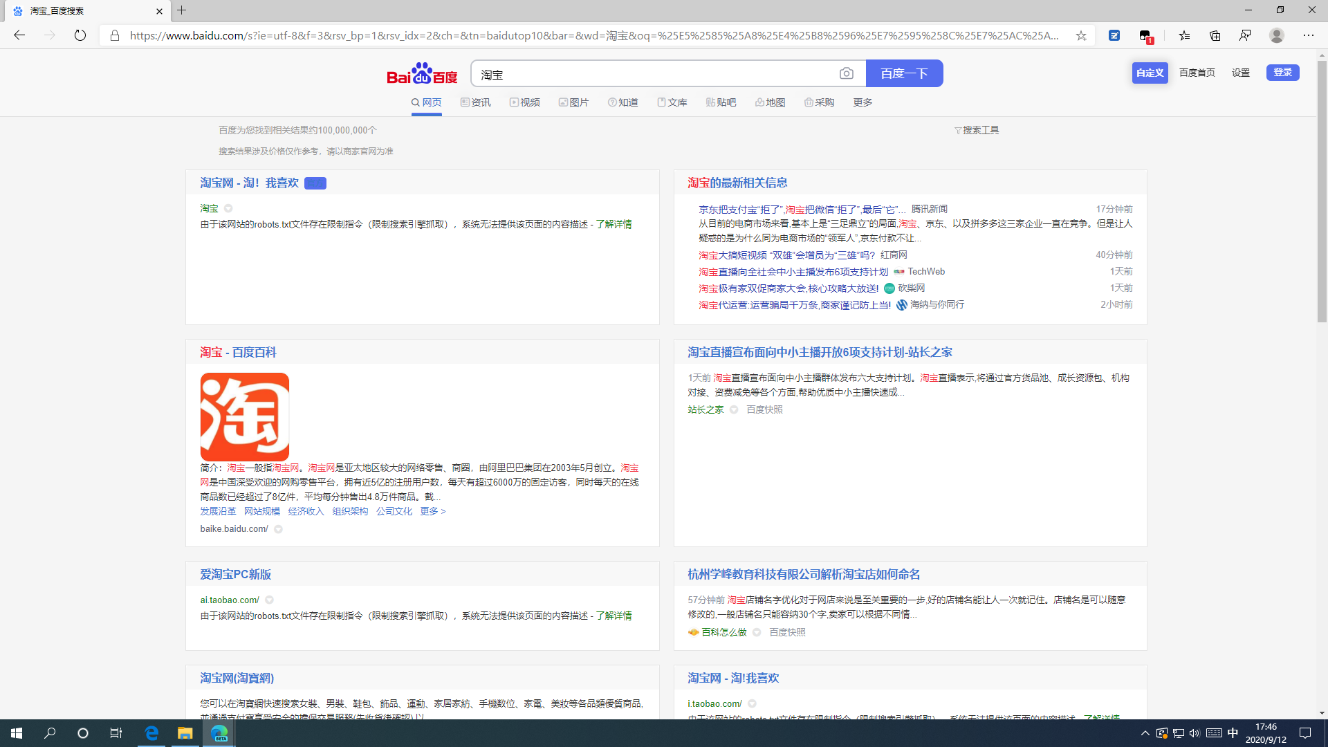The height and width of the screenshot is (747, 1328).
Task: Click the scrollbar down arrow at bottom right
Action: coord(1322,712)
